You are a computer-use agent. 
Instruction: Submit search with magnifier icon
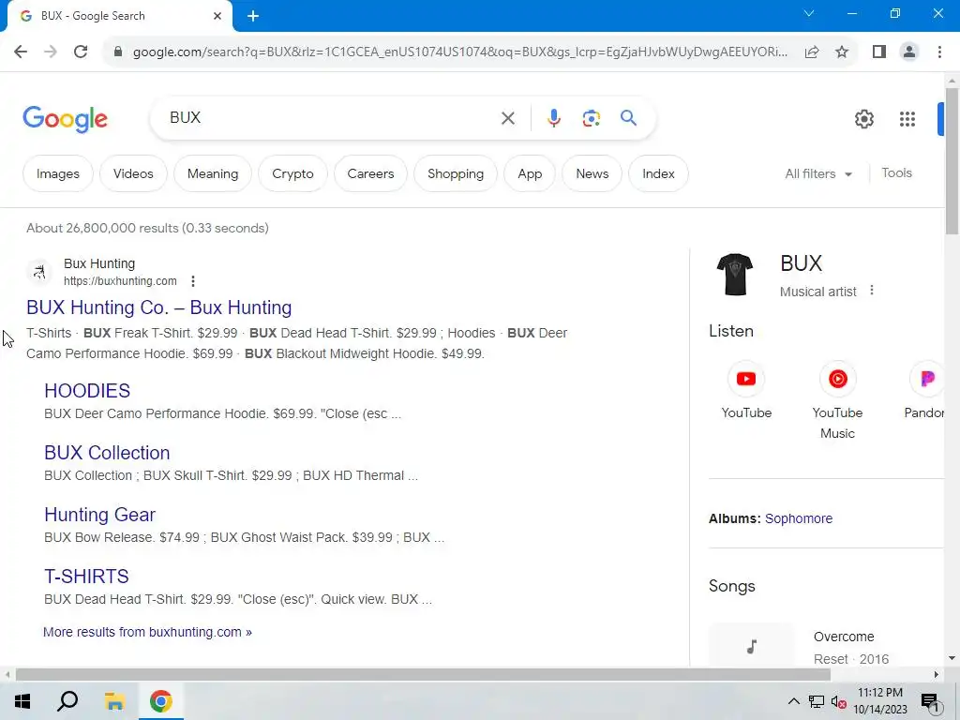point(628,118)
